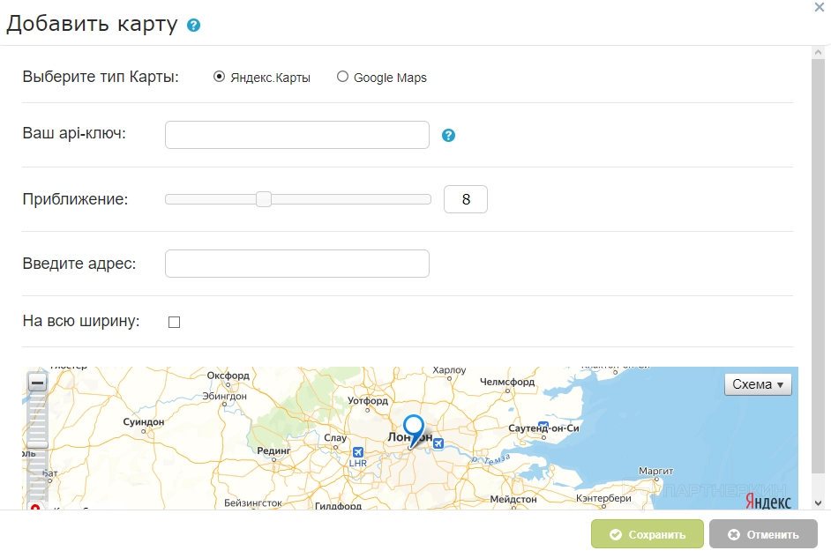Select the Google Maps radio button
Viewport: 831px width, 558px height.
coord(342,77)
